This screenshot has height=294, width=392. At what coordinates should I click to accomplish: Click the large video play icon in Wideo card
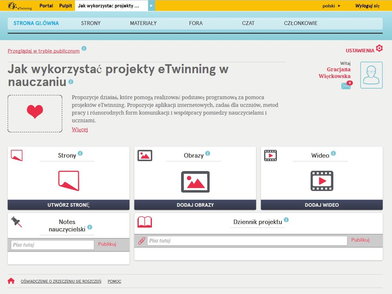pyautogui.click(x=322, y=181)
